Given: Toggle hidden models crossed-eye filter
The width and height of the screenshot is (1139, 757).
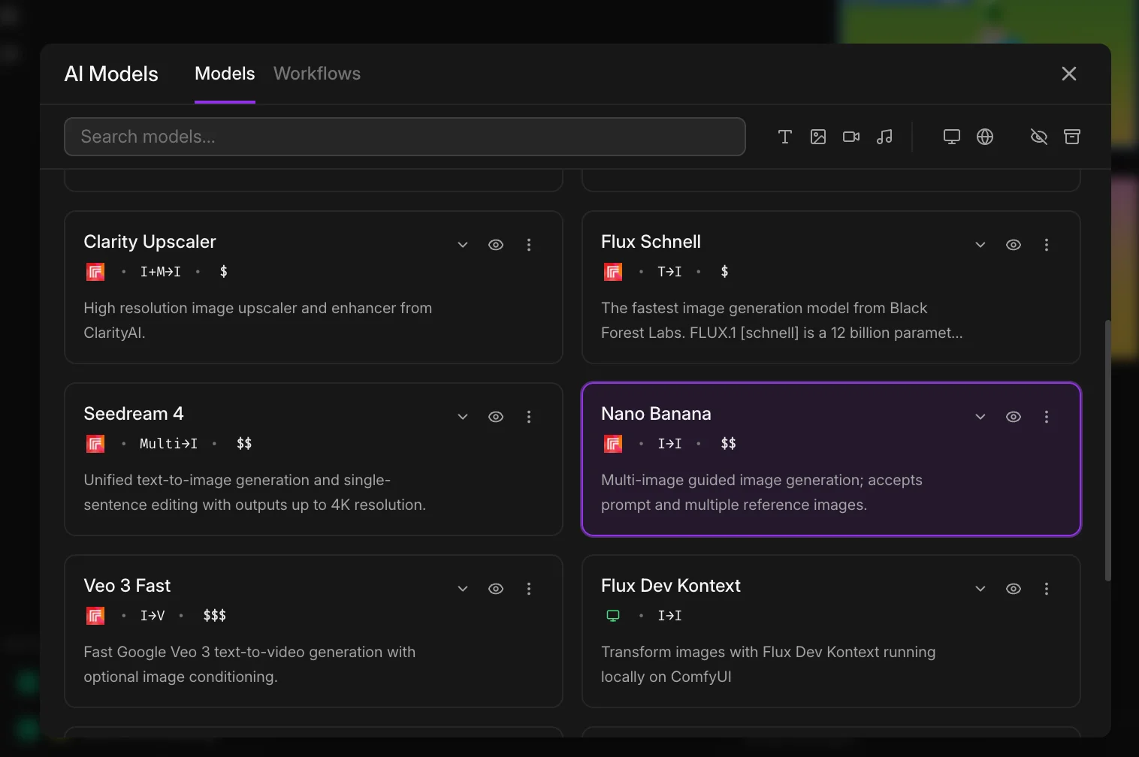Looking at the screenshot, I should pyautogui.click(x=1039, y=137).
